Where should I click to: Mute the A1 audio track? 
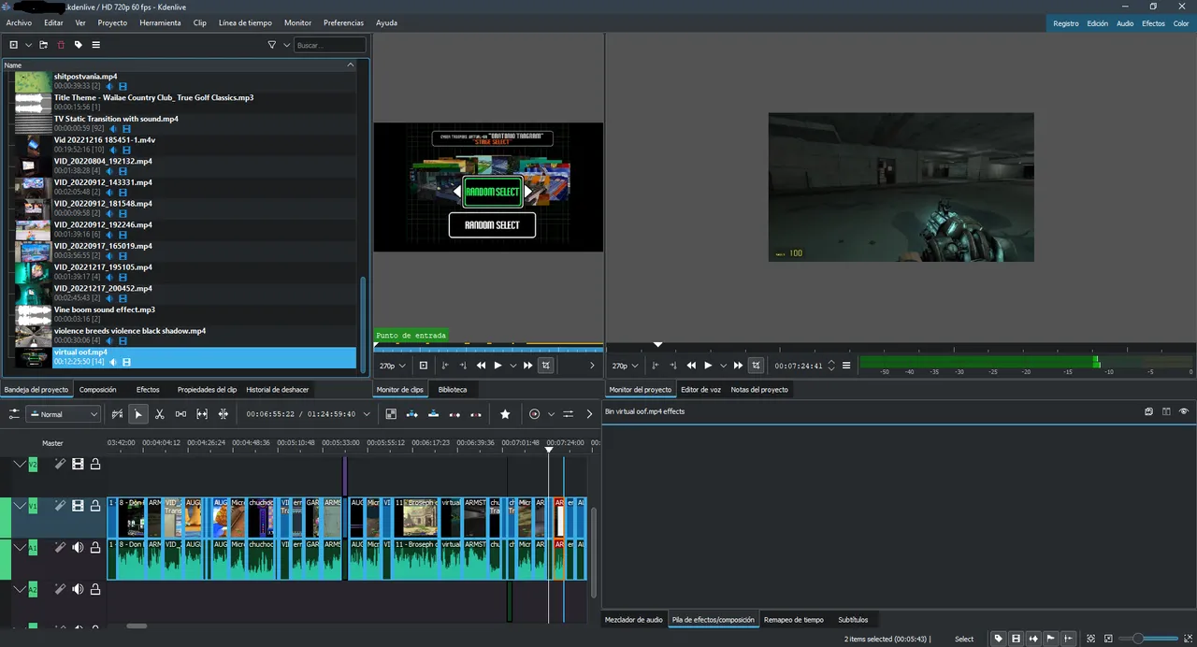[78, 548]
